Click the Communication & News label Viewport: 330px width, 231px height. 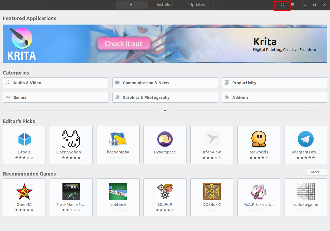(146, 83)
